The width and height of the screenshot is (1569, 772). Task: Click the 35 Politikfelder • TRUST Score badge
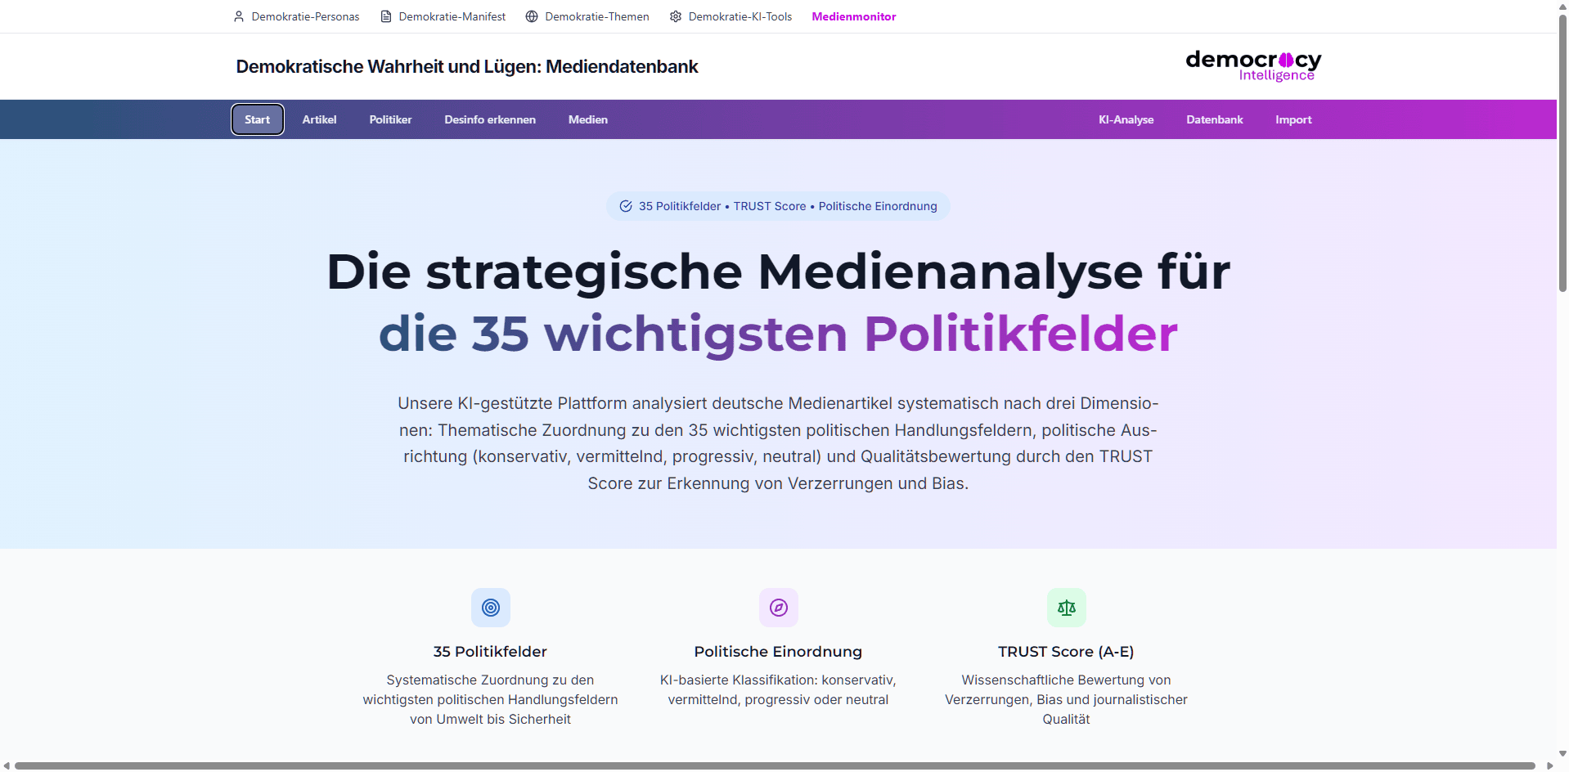point(778,206)
